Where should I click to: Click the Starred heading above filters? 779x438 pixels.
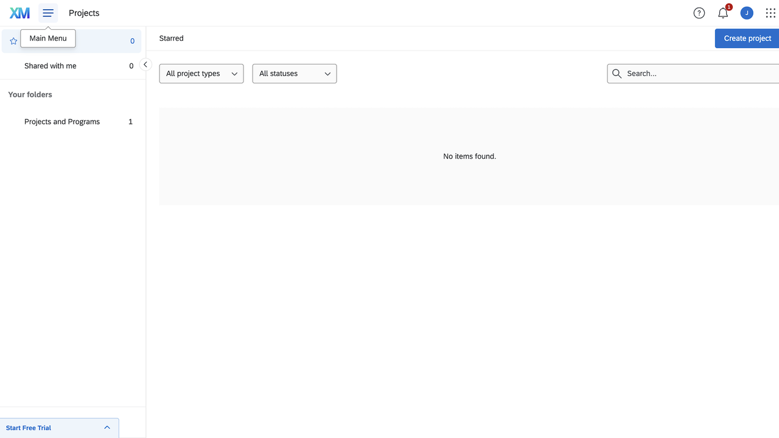pyautogui.click(x=172, y=38)
